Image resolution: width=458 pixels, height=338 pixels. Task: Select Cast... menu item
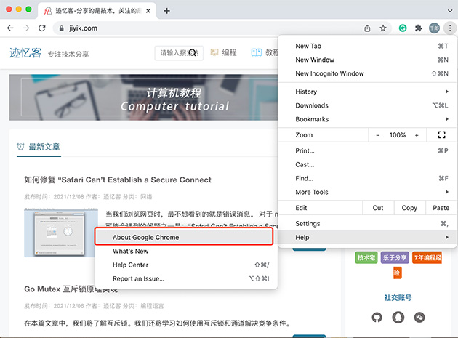point(367,164)
